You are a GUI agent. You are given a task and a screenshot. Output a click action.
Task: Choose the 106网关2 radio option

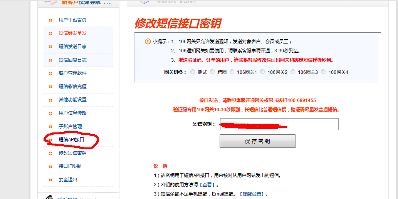pos(262,72)
